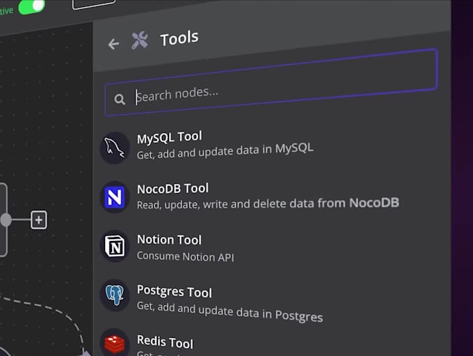Viewport: 473px width, 356px height.
Task: Click 'Get, add and update data in Postgres'
Action: click(230, 311)
